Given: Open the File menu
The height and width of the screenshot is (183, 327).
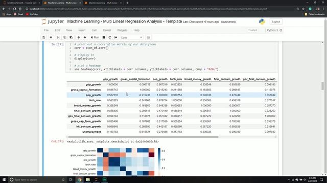Looking at the screenshot, I should [46, 30].
